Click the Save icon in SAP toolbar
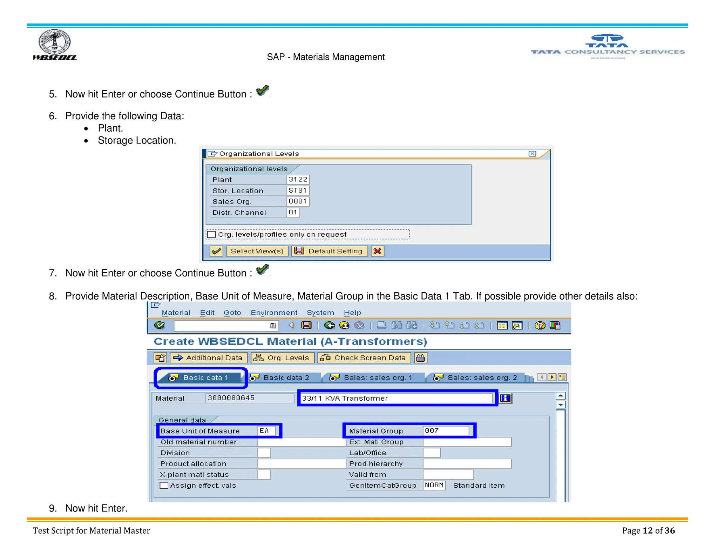 306,325
